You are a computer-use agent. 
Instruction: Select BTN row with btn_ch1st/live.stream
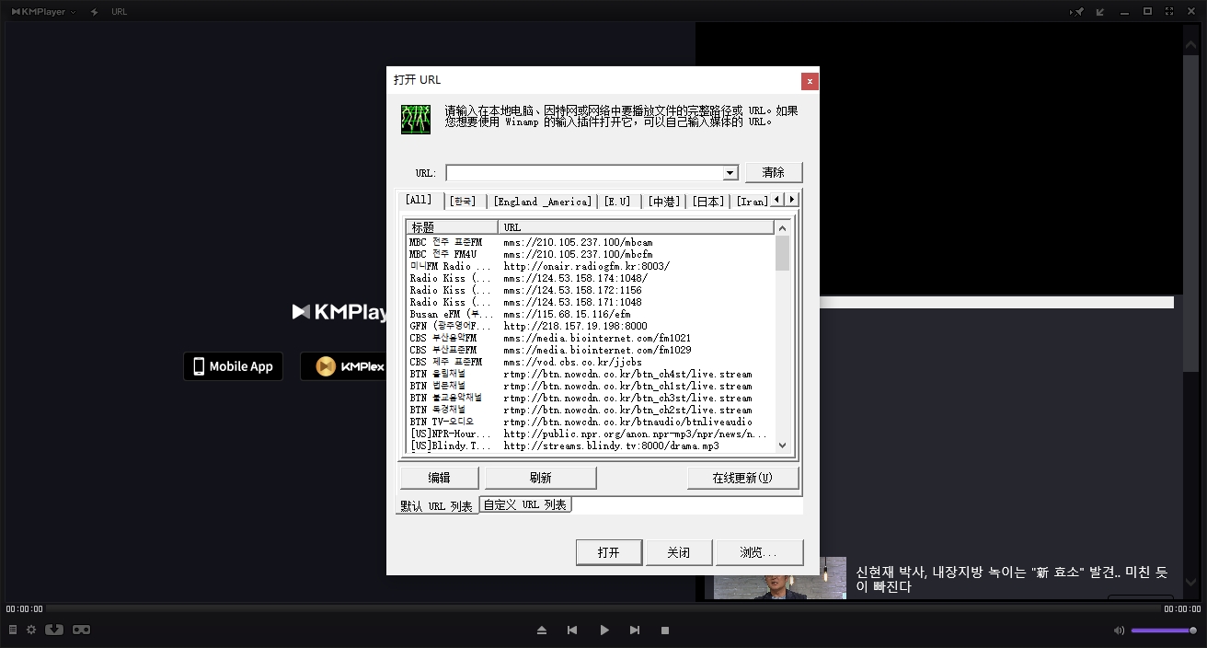coord(591,386)
